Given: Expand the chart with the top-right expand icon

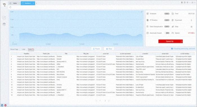Looking at the screenshot, I should pos(142,12).
